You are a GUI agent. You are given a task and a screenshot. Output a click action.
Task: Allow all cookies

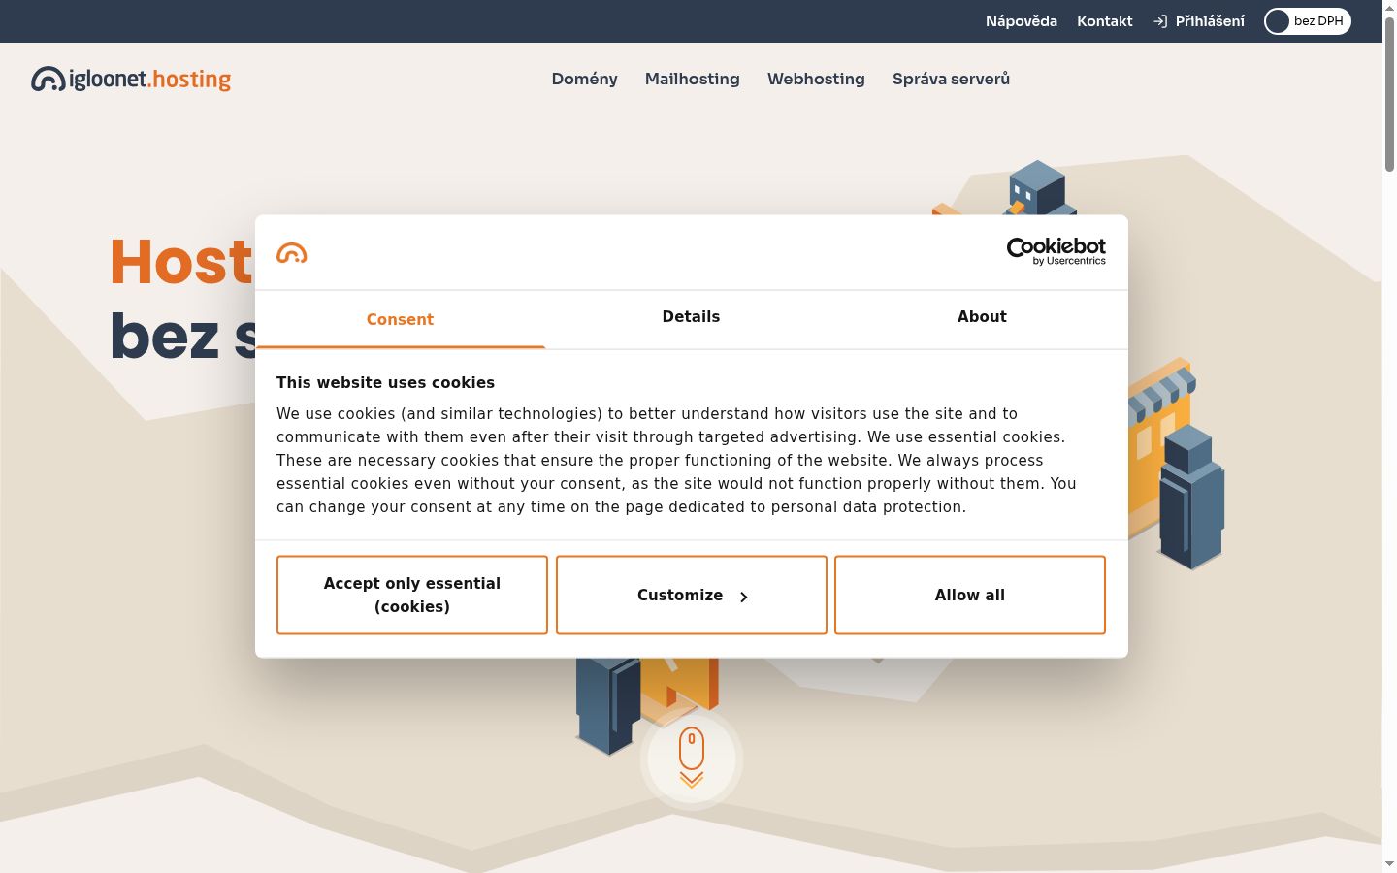click(x=970, y=595)
